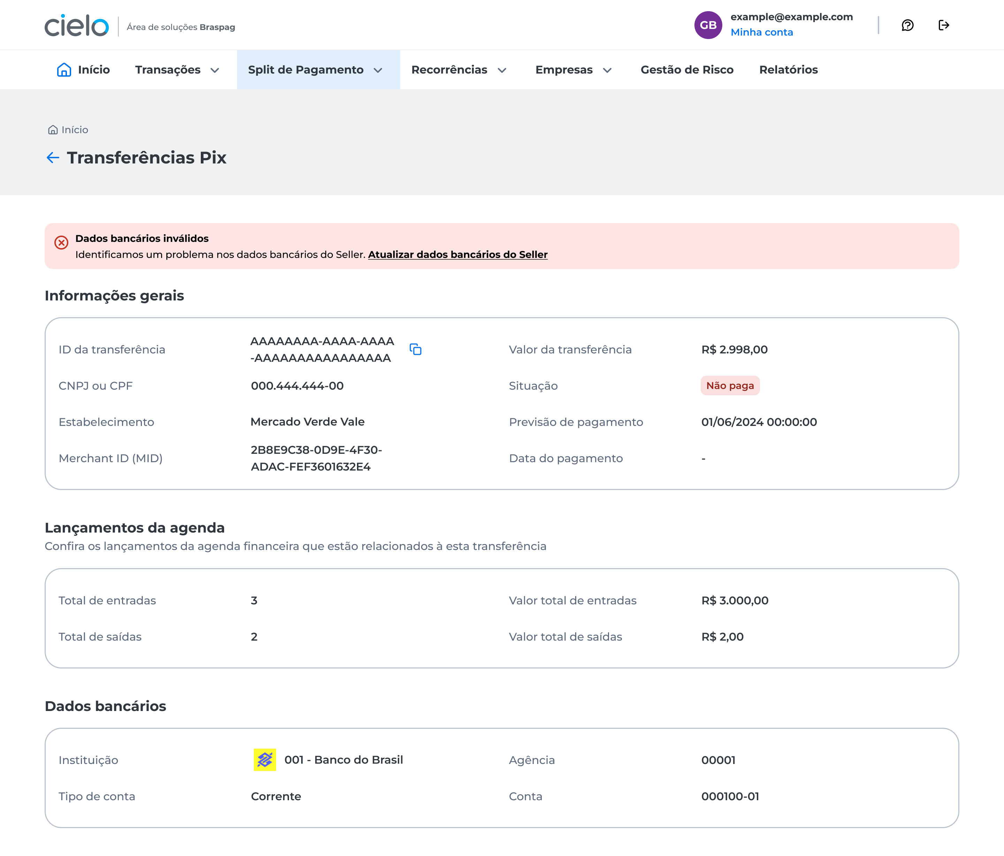
Task: Click the home icon in navigation bar
Action: 64,70
